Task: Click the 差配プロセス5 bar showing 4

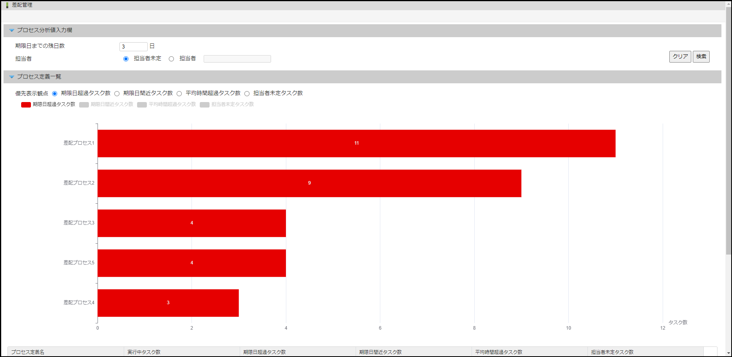Action: click(192, 263)
